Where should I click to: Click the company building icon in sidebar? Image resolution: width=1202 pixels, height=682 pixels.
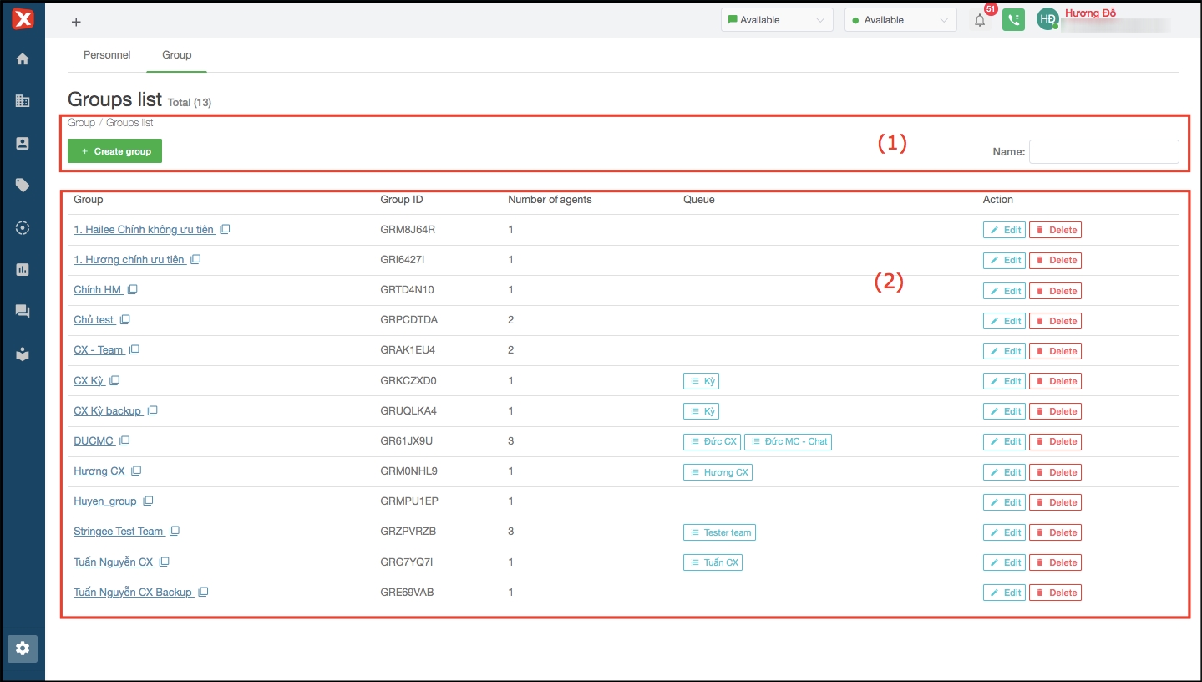point(23,101)
